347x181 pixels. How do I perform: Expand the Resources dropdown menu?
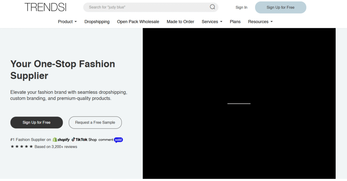[260, 22]
